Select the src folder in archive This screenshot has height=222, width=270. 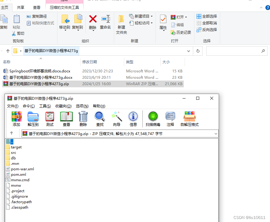(x=11, y=153)
